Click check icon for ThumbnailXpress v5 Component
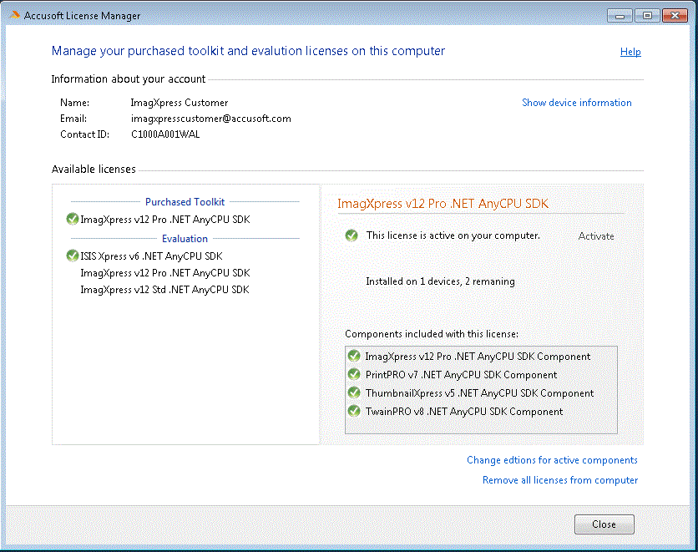The height and width of the screenshot is (552, 698). [x=354, y=393]
